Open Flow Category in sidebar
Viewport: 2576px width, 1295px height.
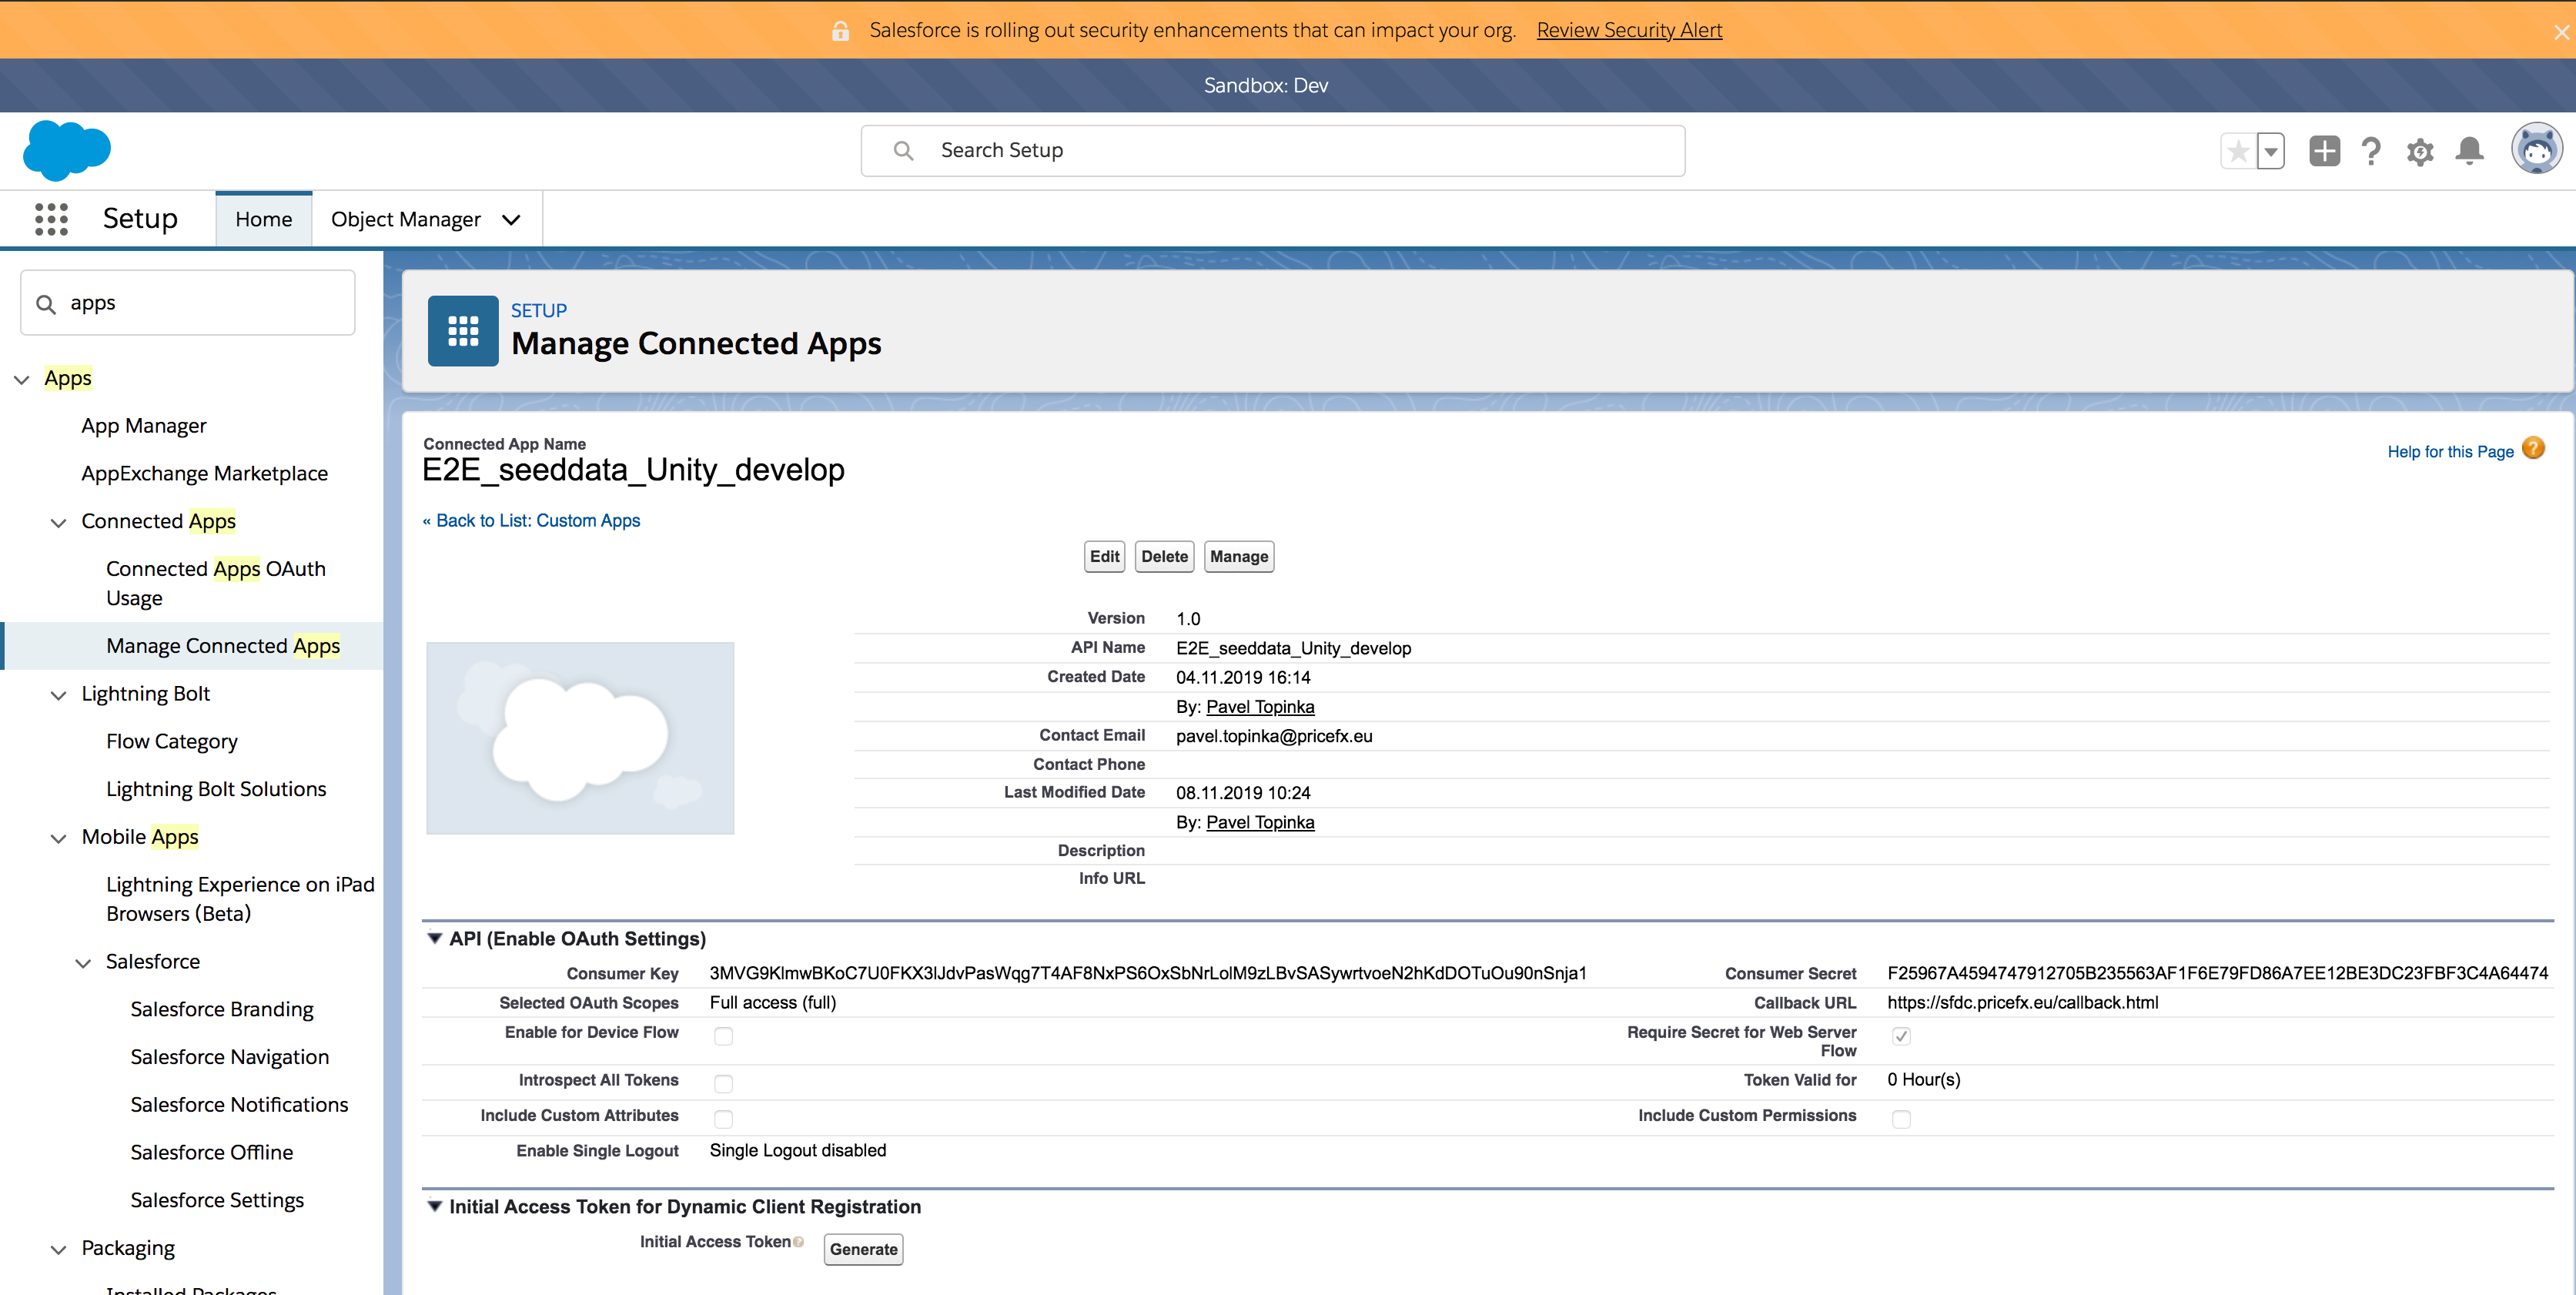click(x=172, y=741)
